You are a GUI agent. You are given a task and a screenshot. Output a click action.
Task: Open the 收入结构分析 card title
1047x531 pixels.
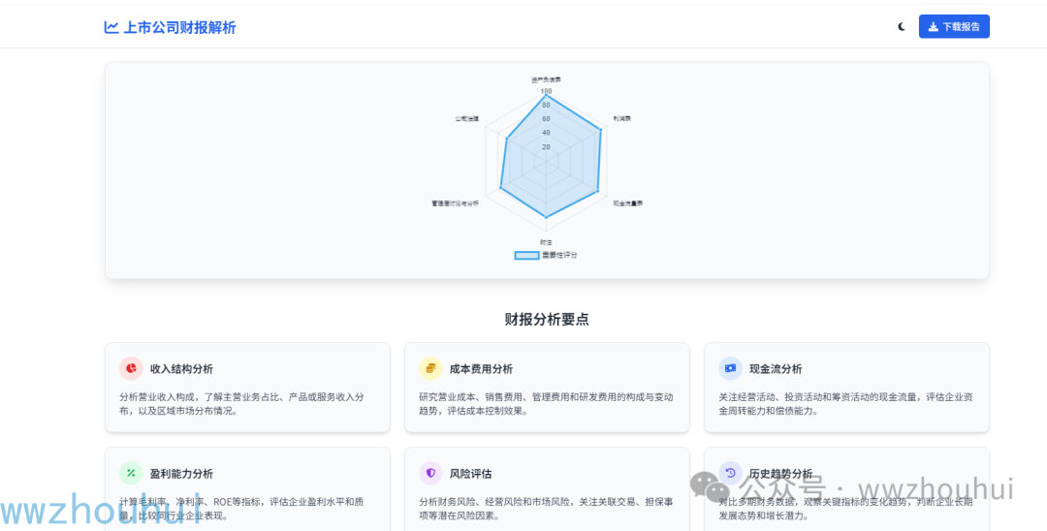coord(181,369)
